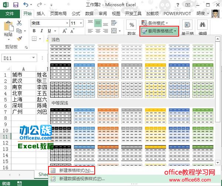Switch to the POWERPIVOT tab
222x186 pixels.
click(x=177, y=14)
